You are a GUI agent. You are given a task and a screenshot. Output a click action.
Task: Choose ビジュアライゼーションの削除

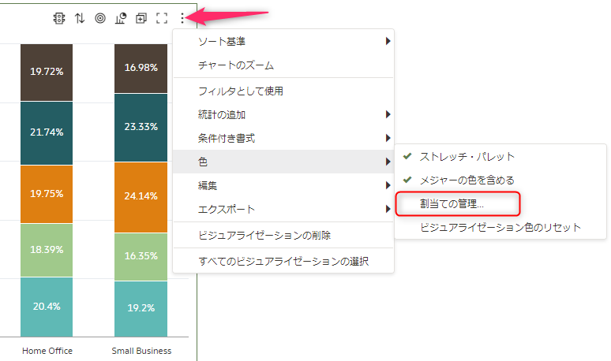tap(283, 235)
